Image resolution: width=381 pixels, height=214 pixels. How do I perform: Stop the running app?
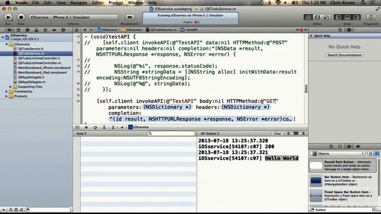click(21, 17)
